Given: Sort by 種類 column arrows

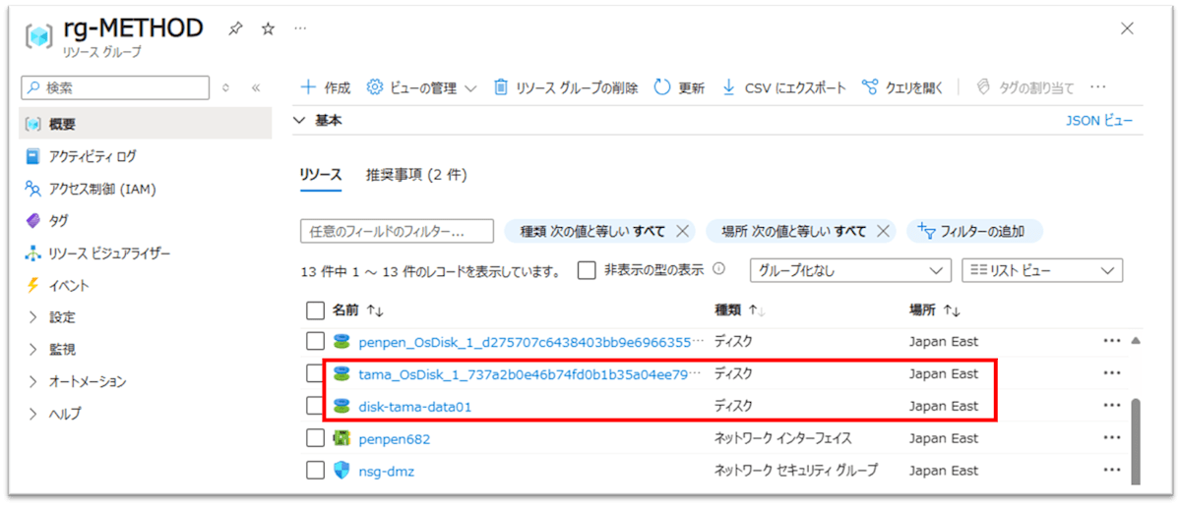Looking at the screenshot, I should pos(756,310).
